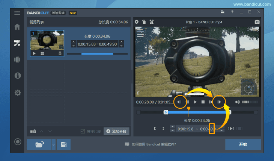Set end point with the ] bracket
The width and height of the screenshot is (274, 161).
pos(163,129)
